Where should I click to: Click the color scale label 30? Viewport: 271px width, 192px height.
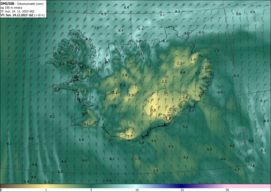pos(227,190)
